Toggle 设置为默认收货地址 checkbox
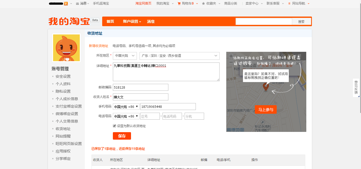The height and width of the screenshot is (169, 361). [x=114, y=126]
